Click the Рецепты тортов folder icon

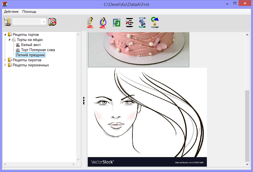10,34
